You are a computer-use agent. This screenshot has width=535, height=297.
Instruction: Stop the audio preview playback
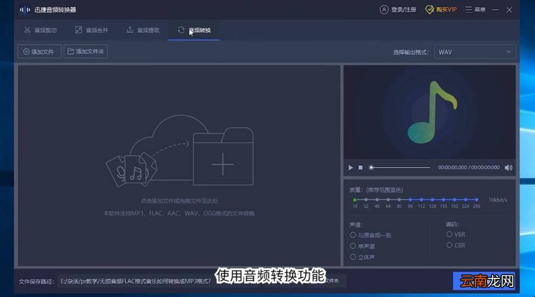point(360,168)
